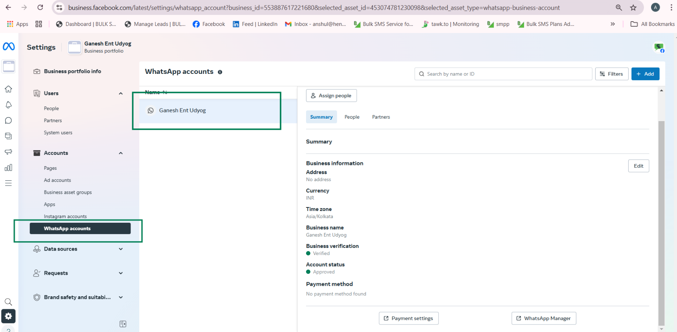Bookmark this page with the star icon
This screenshot has width=677, height=332.
633,7
